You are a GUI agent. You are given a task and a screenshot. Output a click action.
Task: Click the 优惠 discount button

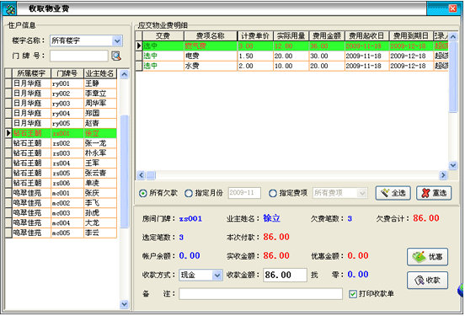pyautogui.click(x=427, y=257)
